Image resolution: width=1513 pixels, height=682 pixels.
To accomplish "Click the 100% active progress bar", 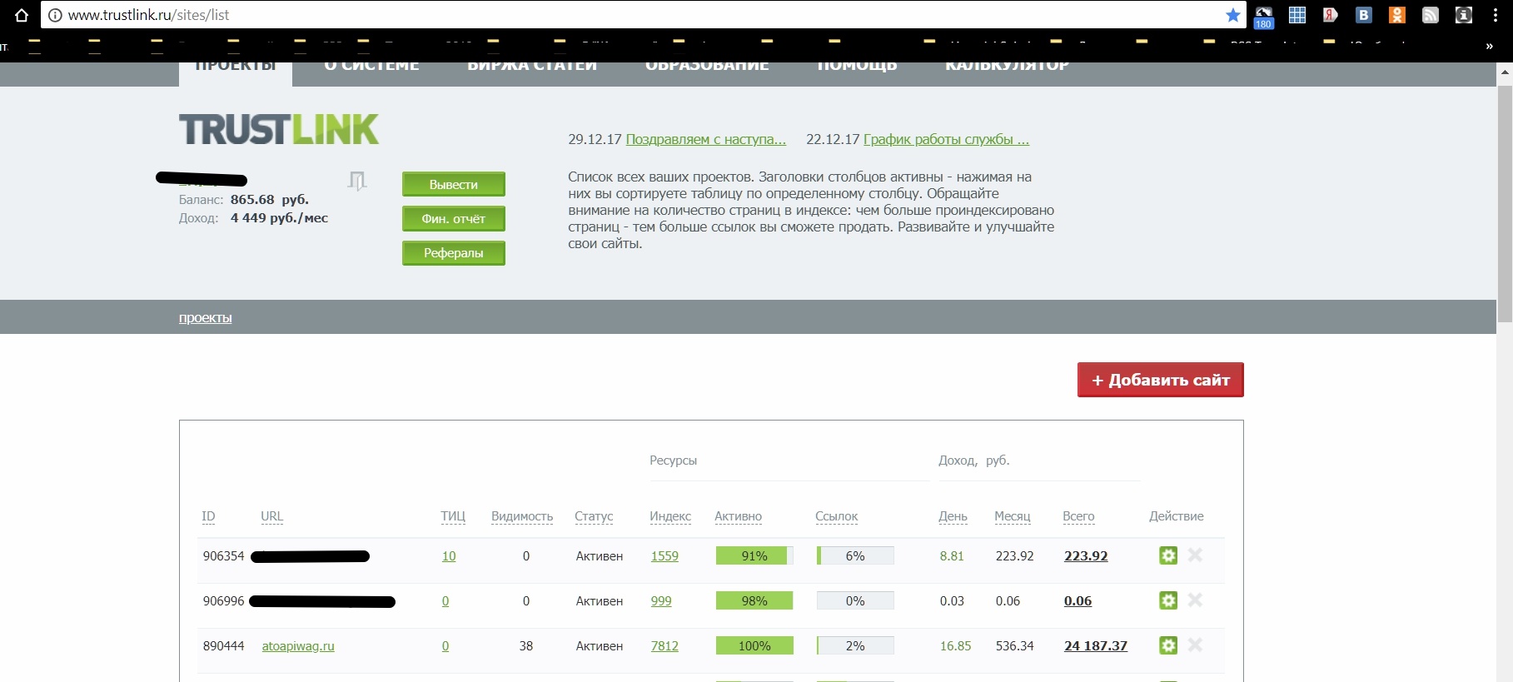I will (x=754, y=645).
